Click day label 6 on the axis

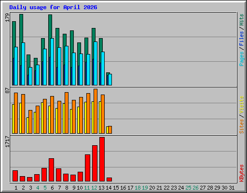pyautogui.click(x=52, y=188)
